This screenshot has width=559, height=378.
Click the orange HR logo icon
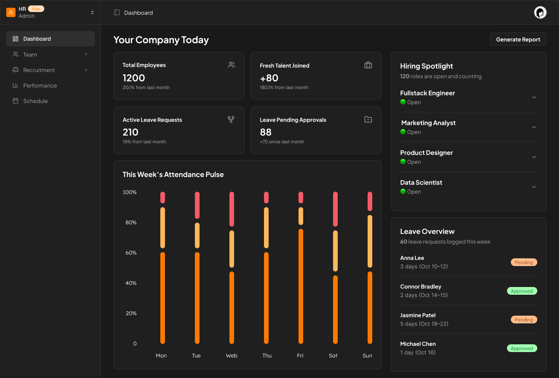tap(11, 12)
